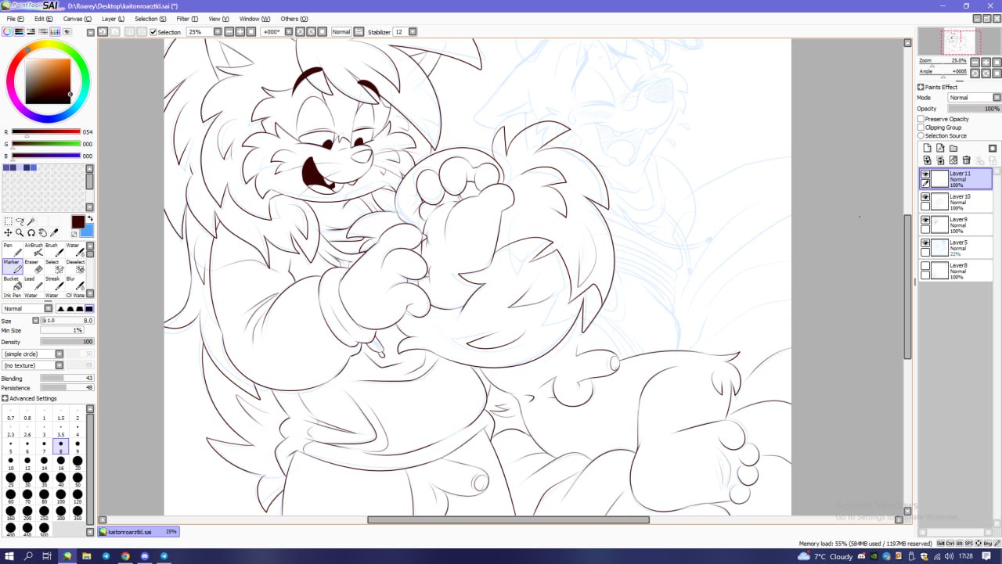Viewport: 1002px width, 564px height.
Task: Hide Layer10 with its eye icon
Action: [x=925, y=197]
